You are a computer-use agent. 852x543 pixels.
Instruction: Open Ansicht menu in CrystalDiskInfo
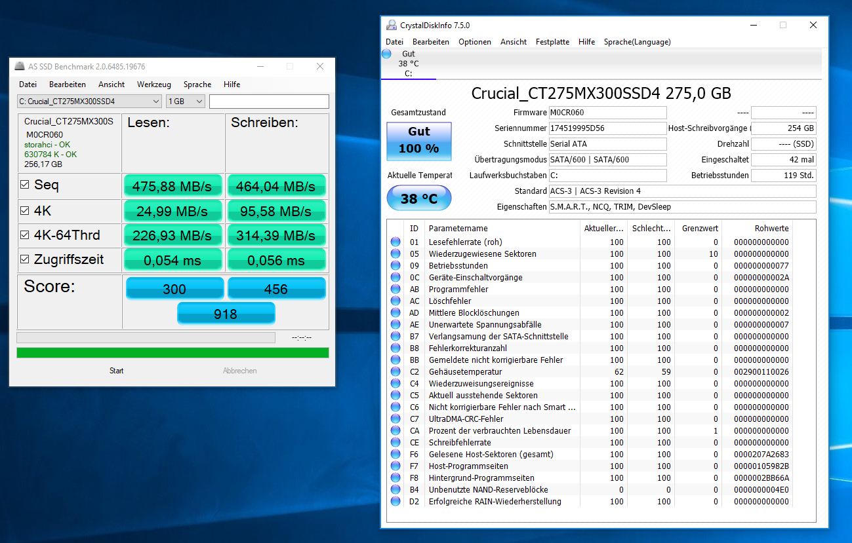pyautogui.click(x=514, y=42)
